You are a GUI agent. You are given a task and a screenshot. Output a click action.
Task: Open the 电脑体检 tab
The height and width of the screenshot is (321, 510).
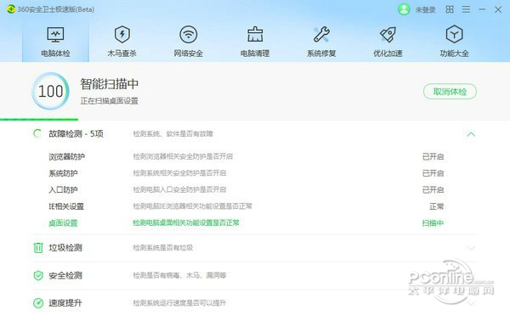point(55,42)
